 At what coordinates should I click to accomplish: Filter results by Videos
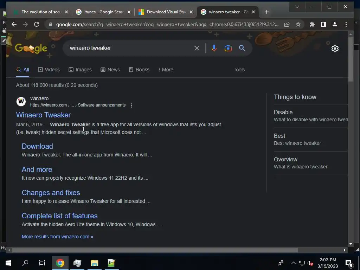(x=49, y=70)
